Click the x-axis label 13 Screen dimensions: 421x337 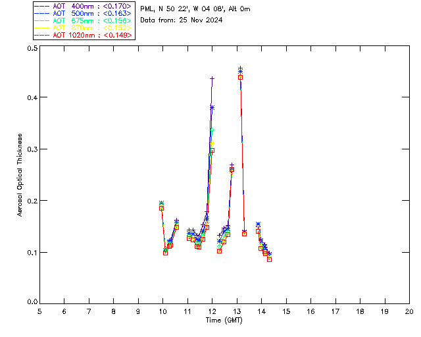click(237, 311)
